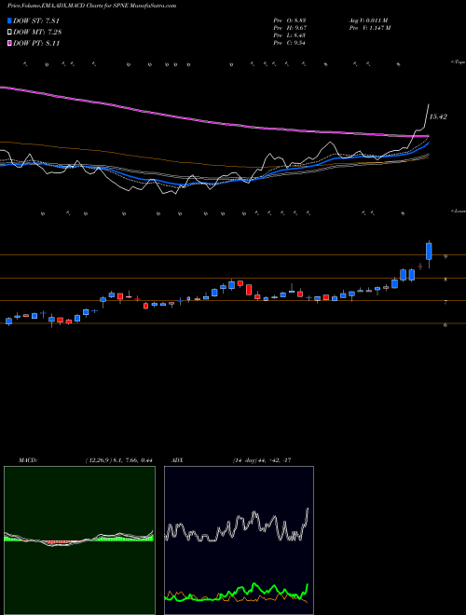Click the MACD indicator chart thumbnail
Screen dimensions: 466x615
pyautogui.click(x=79, y=540)
